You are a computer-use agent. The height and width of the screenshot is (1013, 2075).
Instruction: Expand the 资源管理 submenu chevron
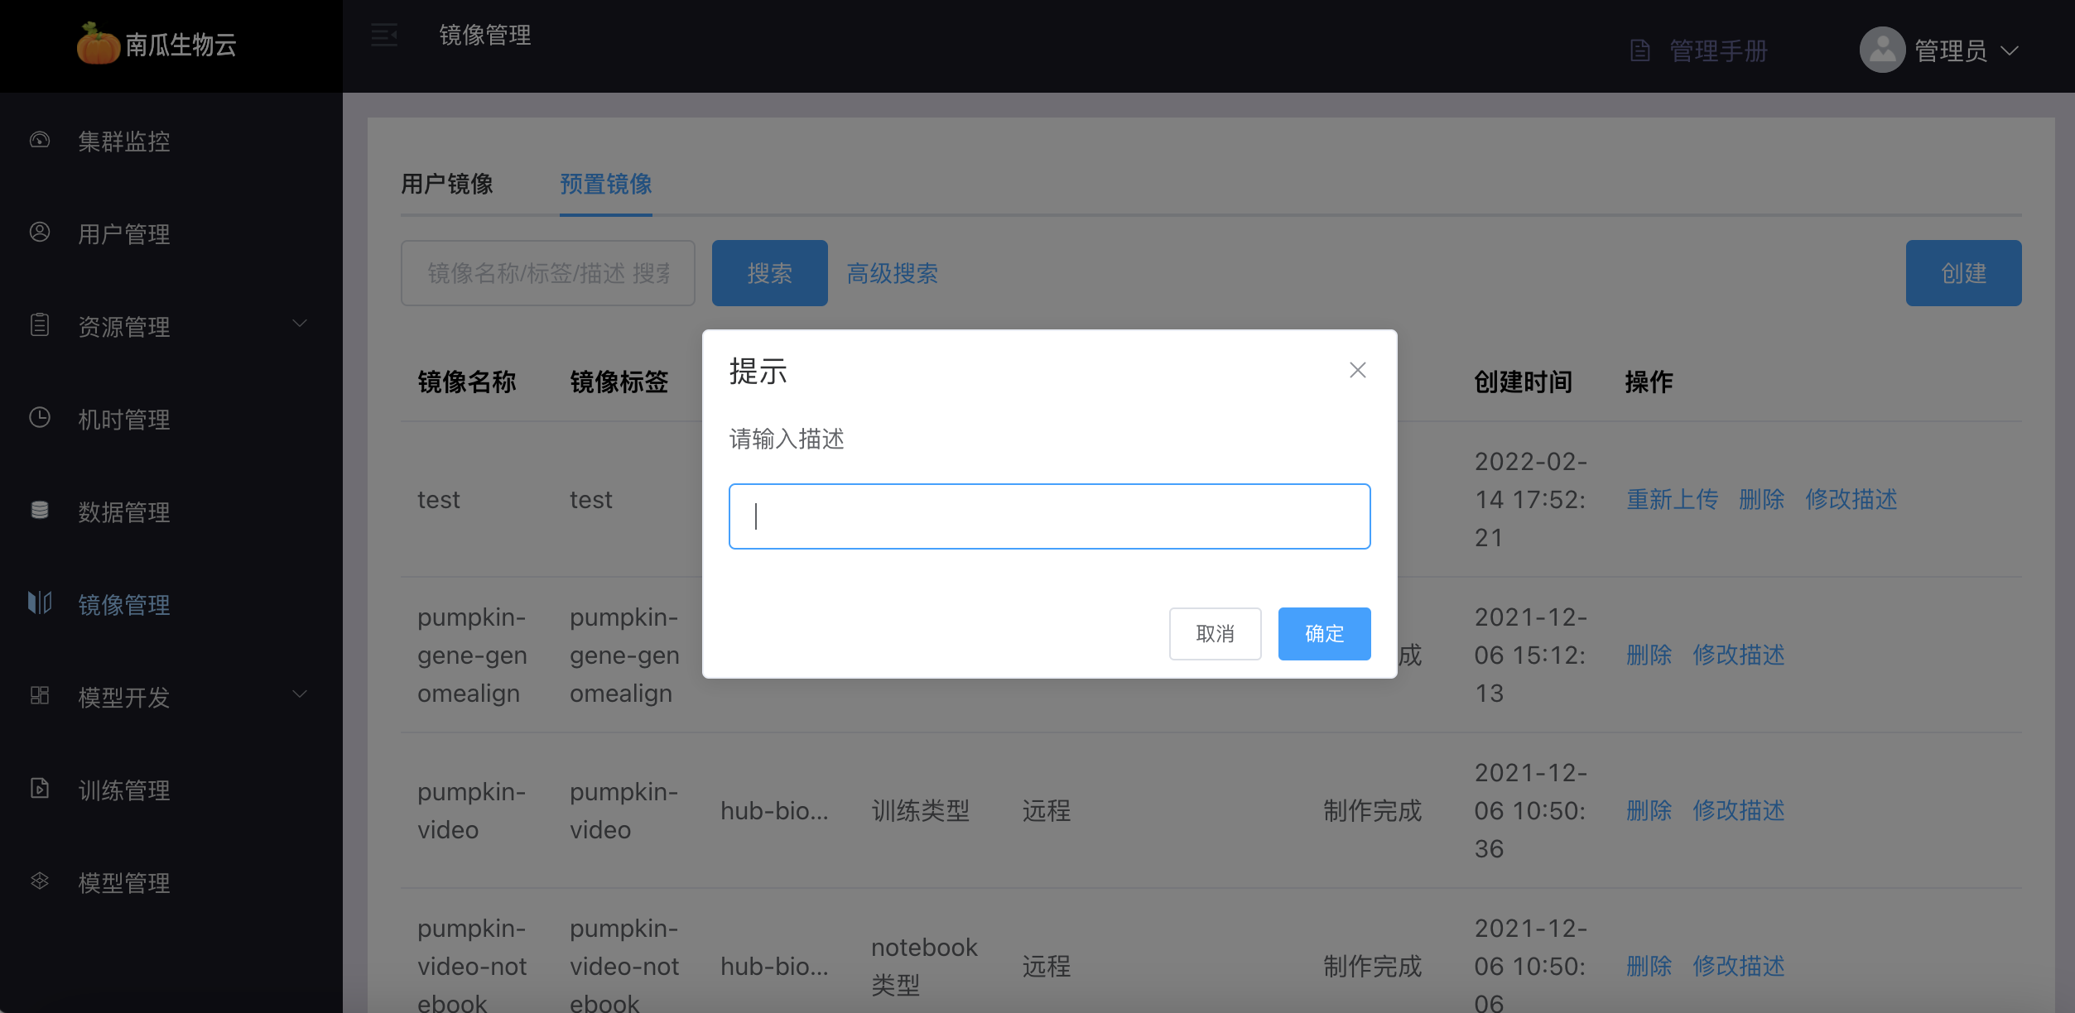pyautogui.click(x=300, y=324)
